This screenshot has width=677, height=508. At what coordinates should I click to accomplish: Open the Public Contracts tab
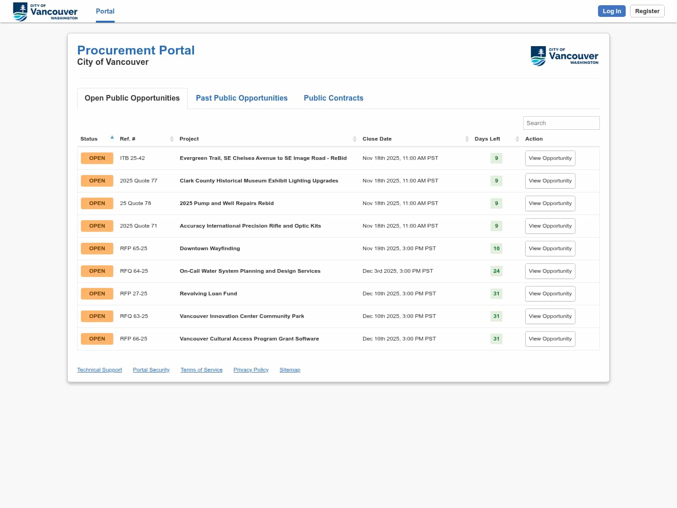pos(333,98)
